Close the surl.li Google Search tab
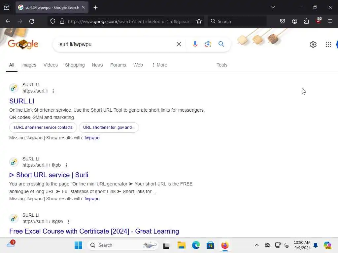338x253 pixels. tap(83, 8)
